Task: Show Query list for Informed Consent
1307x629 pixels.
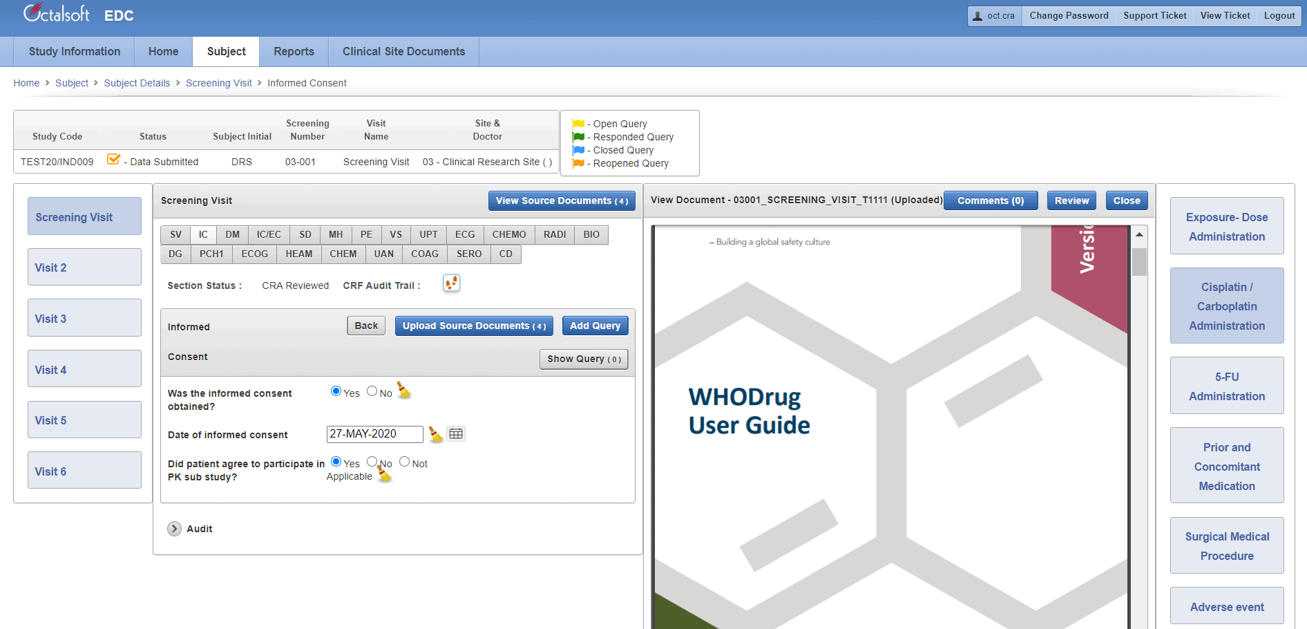Action: click(x=583, y=359)
